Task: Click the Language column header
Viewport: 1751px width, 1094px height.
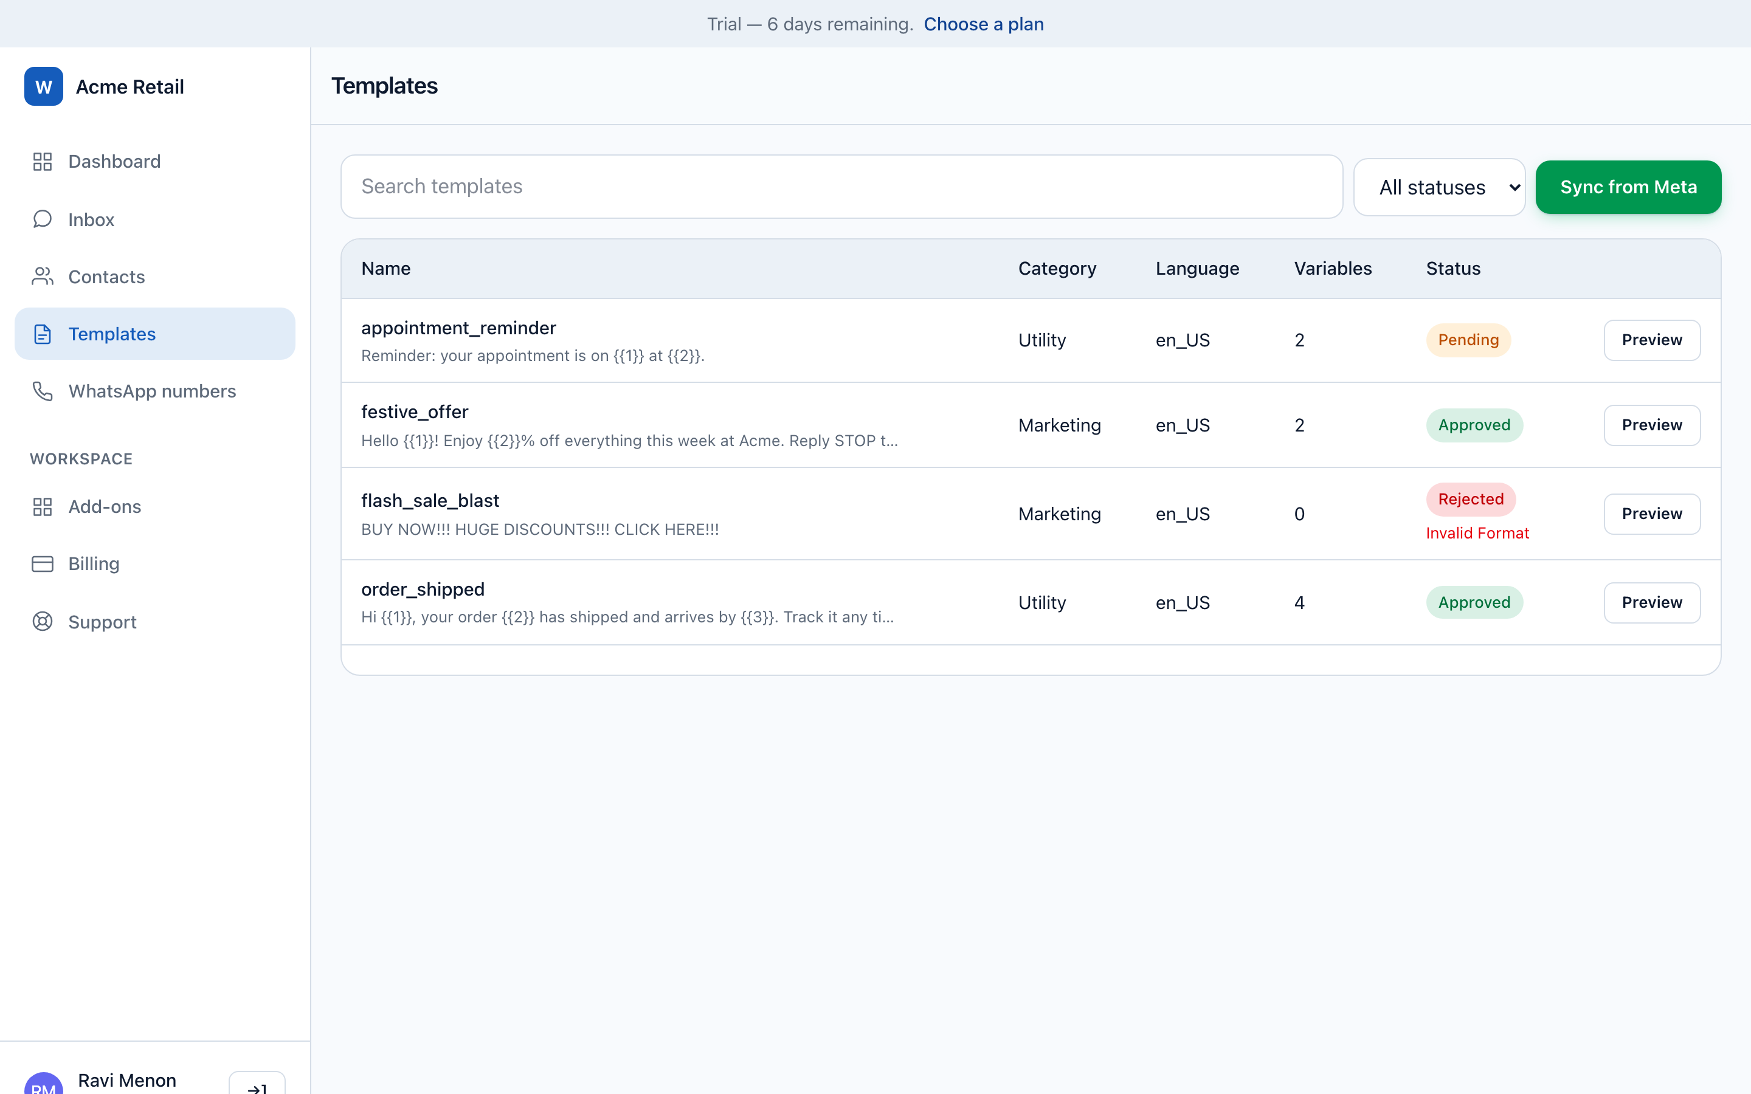Action: pyautogui.click(x=1197, y=269)
